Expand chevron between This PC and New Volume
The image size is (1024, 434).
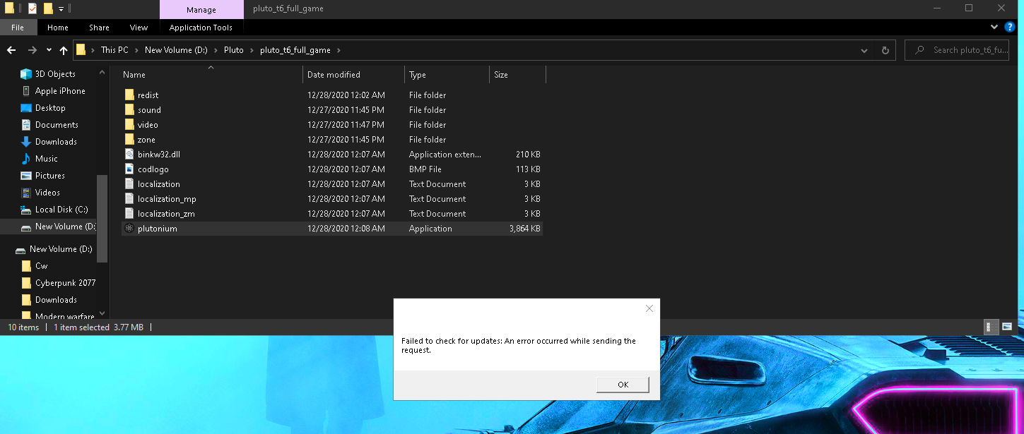137,50
